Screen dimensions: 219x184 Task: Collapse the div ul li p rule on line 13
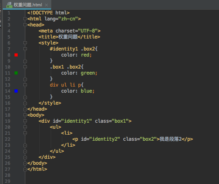coord(25,85)
